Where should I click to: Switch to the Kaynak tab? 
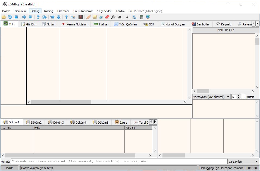(x=223, y=24)
